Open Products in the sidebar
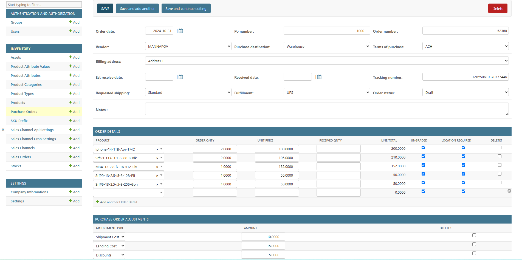Image resolution: width=522 pixels, height=260 pixels. [18, 103]
